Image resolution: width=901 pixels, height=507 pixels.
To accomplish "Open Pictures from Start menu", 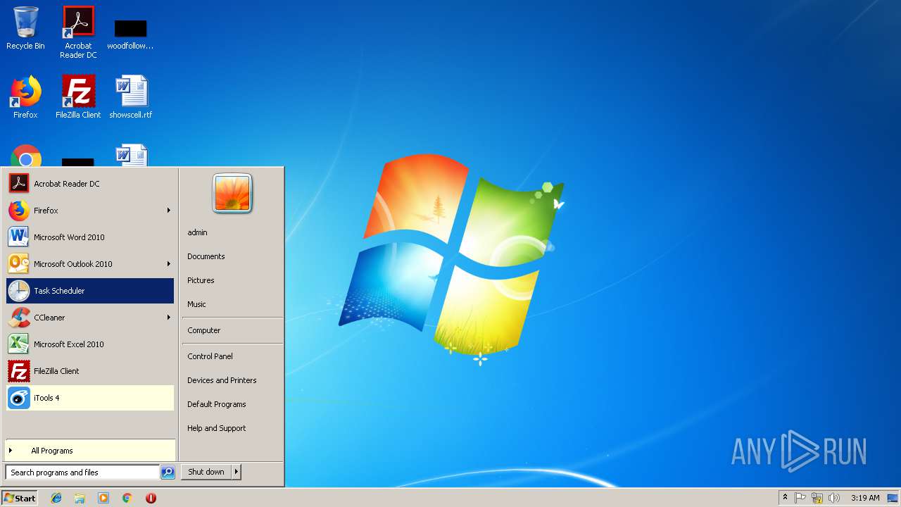I will tap(201, 280).
